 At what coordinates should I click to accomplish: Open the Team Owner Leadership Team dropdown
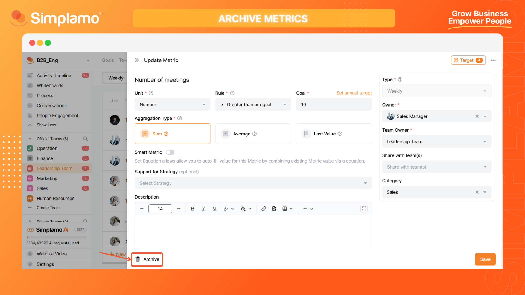[x=437, y=141]
